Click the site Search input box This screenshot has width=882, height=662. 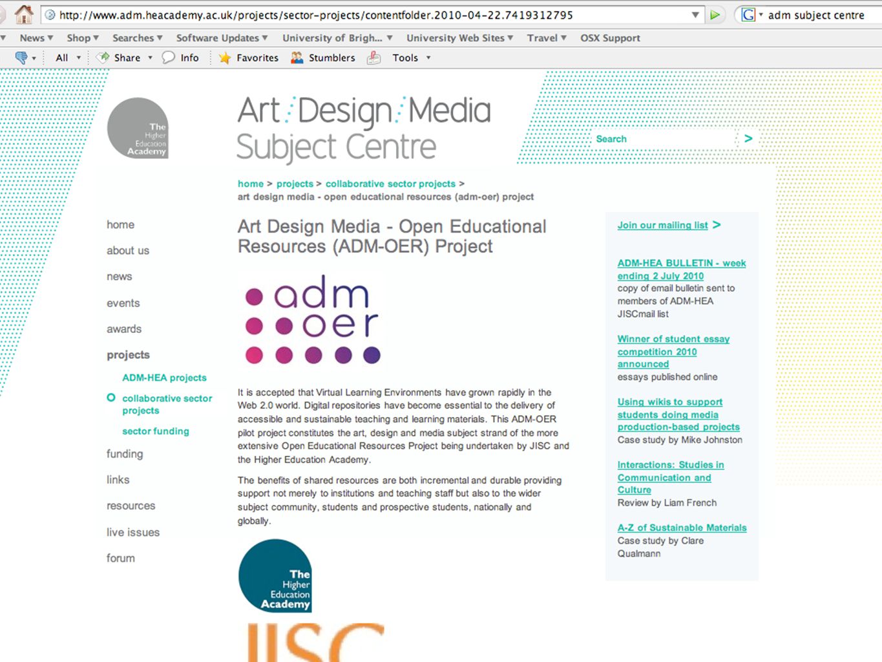(x=664, y=139)
